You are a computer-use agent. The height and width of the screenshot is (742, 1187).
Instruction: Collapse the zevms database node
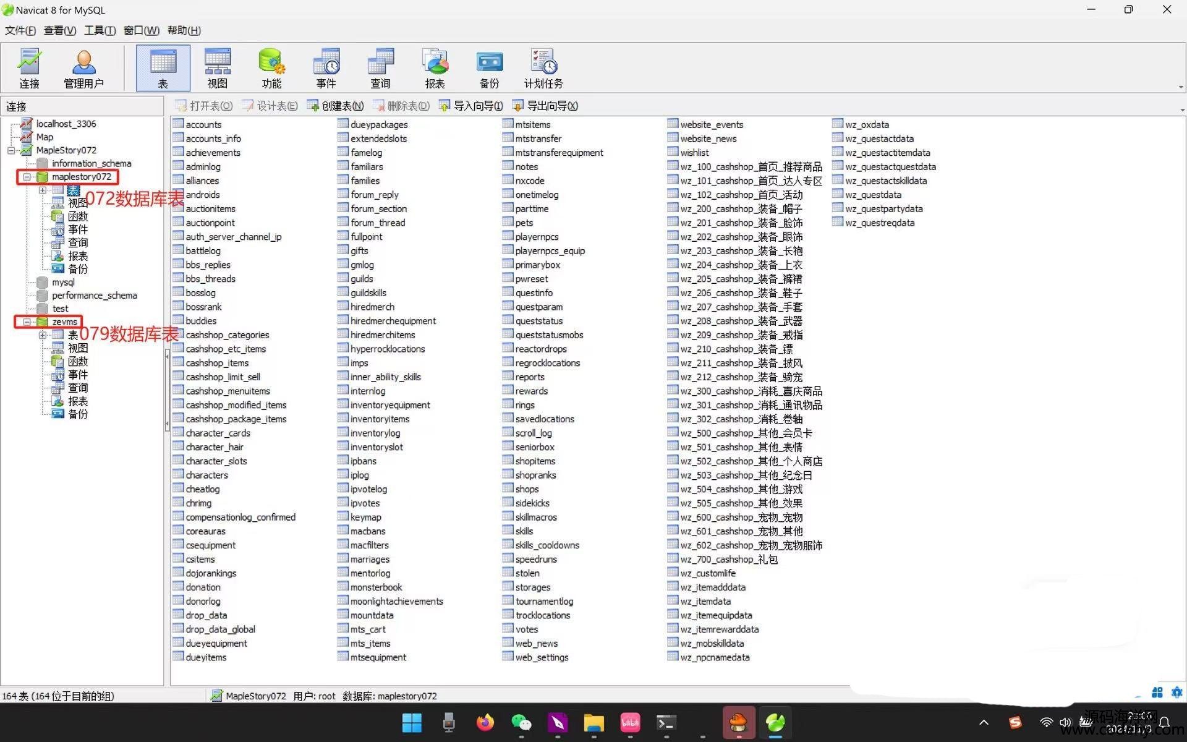pyautogui.click(x=27, y=322)
